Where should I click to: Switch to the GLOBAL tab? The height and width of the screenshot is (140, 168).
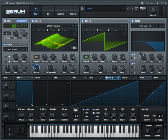(x=73, y=11)
